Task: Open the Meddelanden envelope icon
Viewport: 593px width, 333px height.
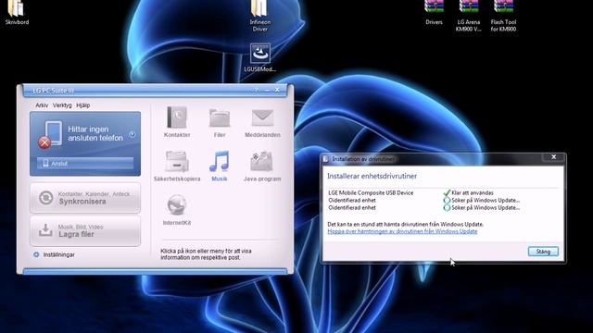Action: (262, 117)
